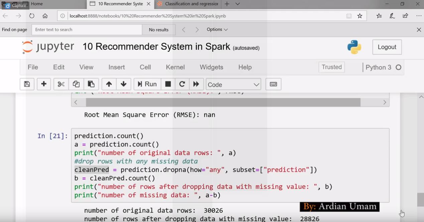
Task: Open the browser menu with three dots
Action: (x=419, y=15)
